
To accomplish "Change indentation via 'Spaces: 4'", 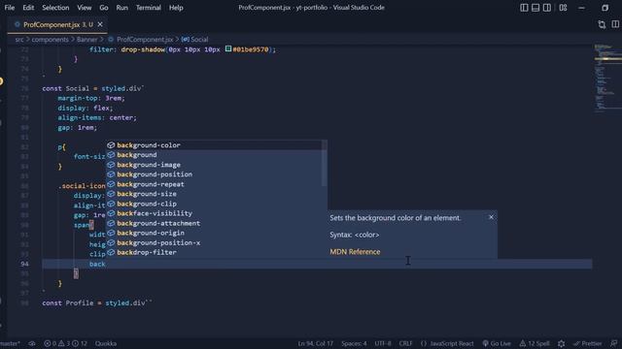I will tap(354, 343).
